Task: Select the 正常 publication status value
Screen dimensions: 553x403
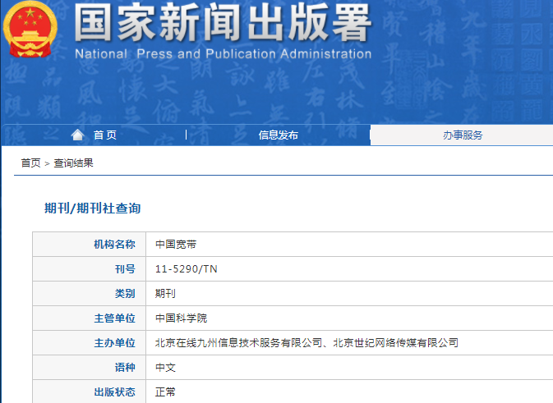Action: coord(165,392)
